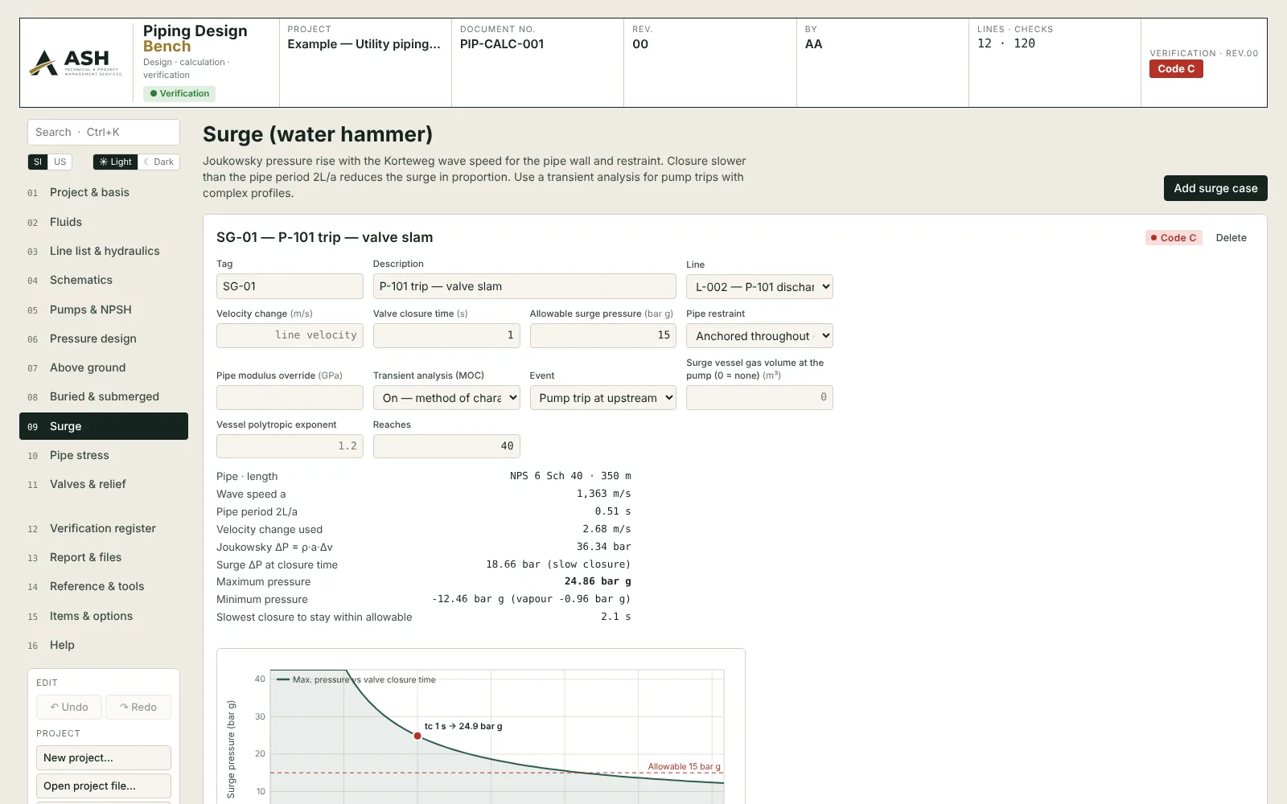Image resolution: width=1287 pixels, height=804 pixels.
Task: Select the Light theme
Action: click(x=115, y=162)
